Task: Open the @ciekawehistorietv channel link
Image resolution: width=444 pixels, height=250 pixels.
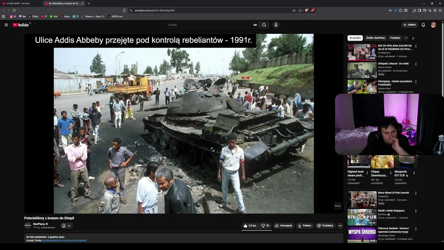Action: pyautogui.click(x=53, y=240)
